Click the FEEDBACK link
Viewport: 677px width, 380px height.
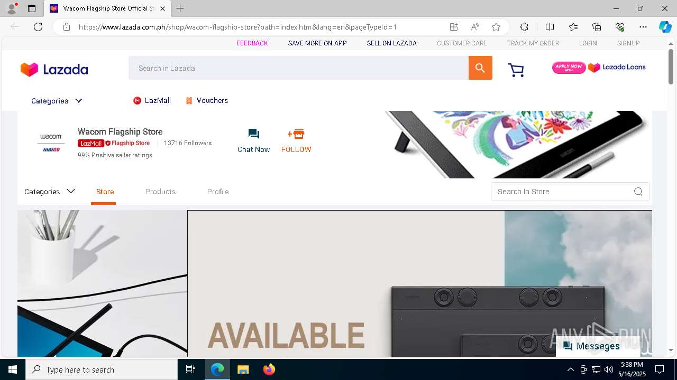pyautogui.click(x=252, y=43)
